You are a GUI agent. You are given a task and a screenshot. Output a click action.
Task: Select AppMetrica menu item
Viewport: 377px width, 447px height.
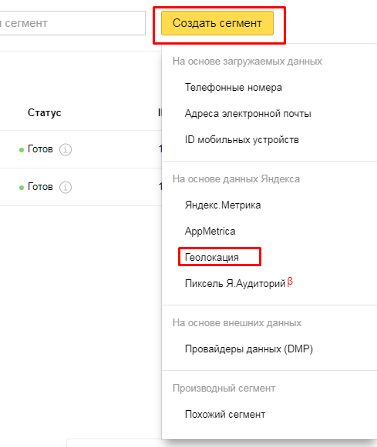210,232
